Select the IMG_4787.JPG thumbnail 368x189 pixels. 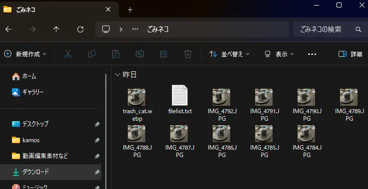click(x=179, y=134)
